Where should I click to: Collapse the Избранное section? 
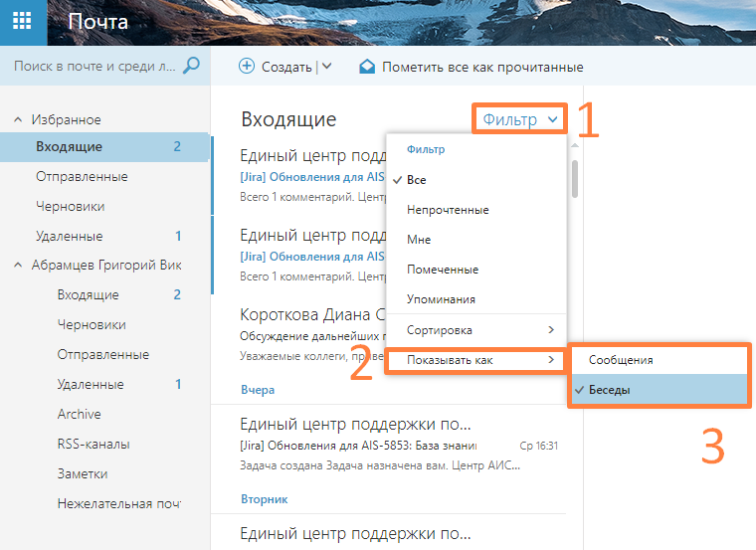[x=17, y=119]
